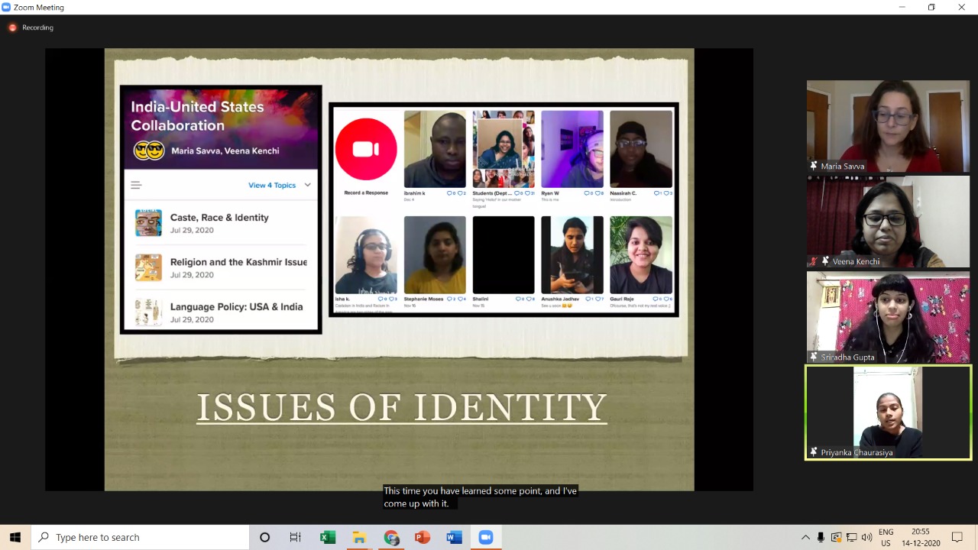978x550 pixels.
Task: Click the Task View icon on the taskbar
Action: tap(295, 537)
